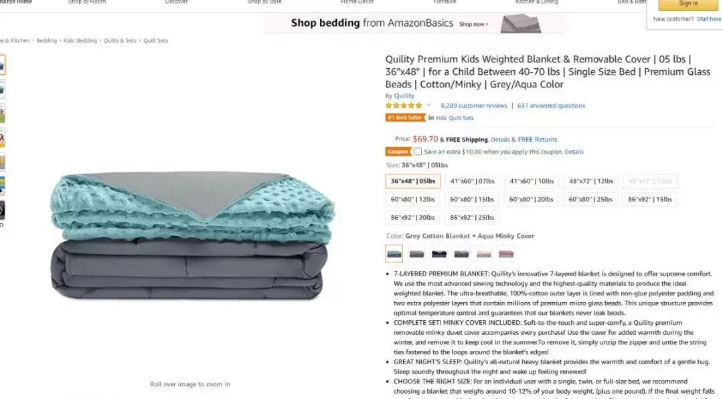This screenshot has width=723, height=399.
Task: Expand the star rating dropdown arrow
Action: pyautogui.click(x=428, y=106)
